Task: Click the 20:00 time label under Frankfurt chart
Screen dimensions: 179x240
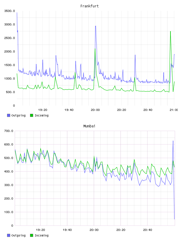Action: coord(95,110)
